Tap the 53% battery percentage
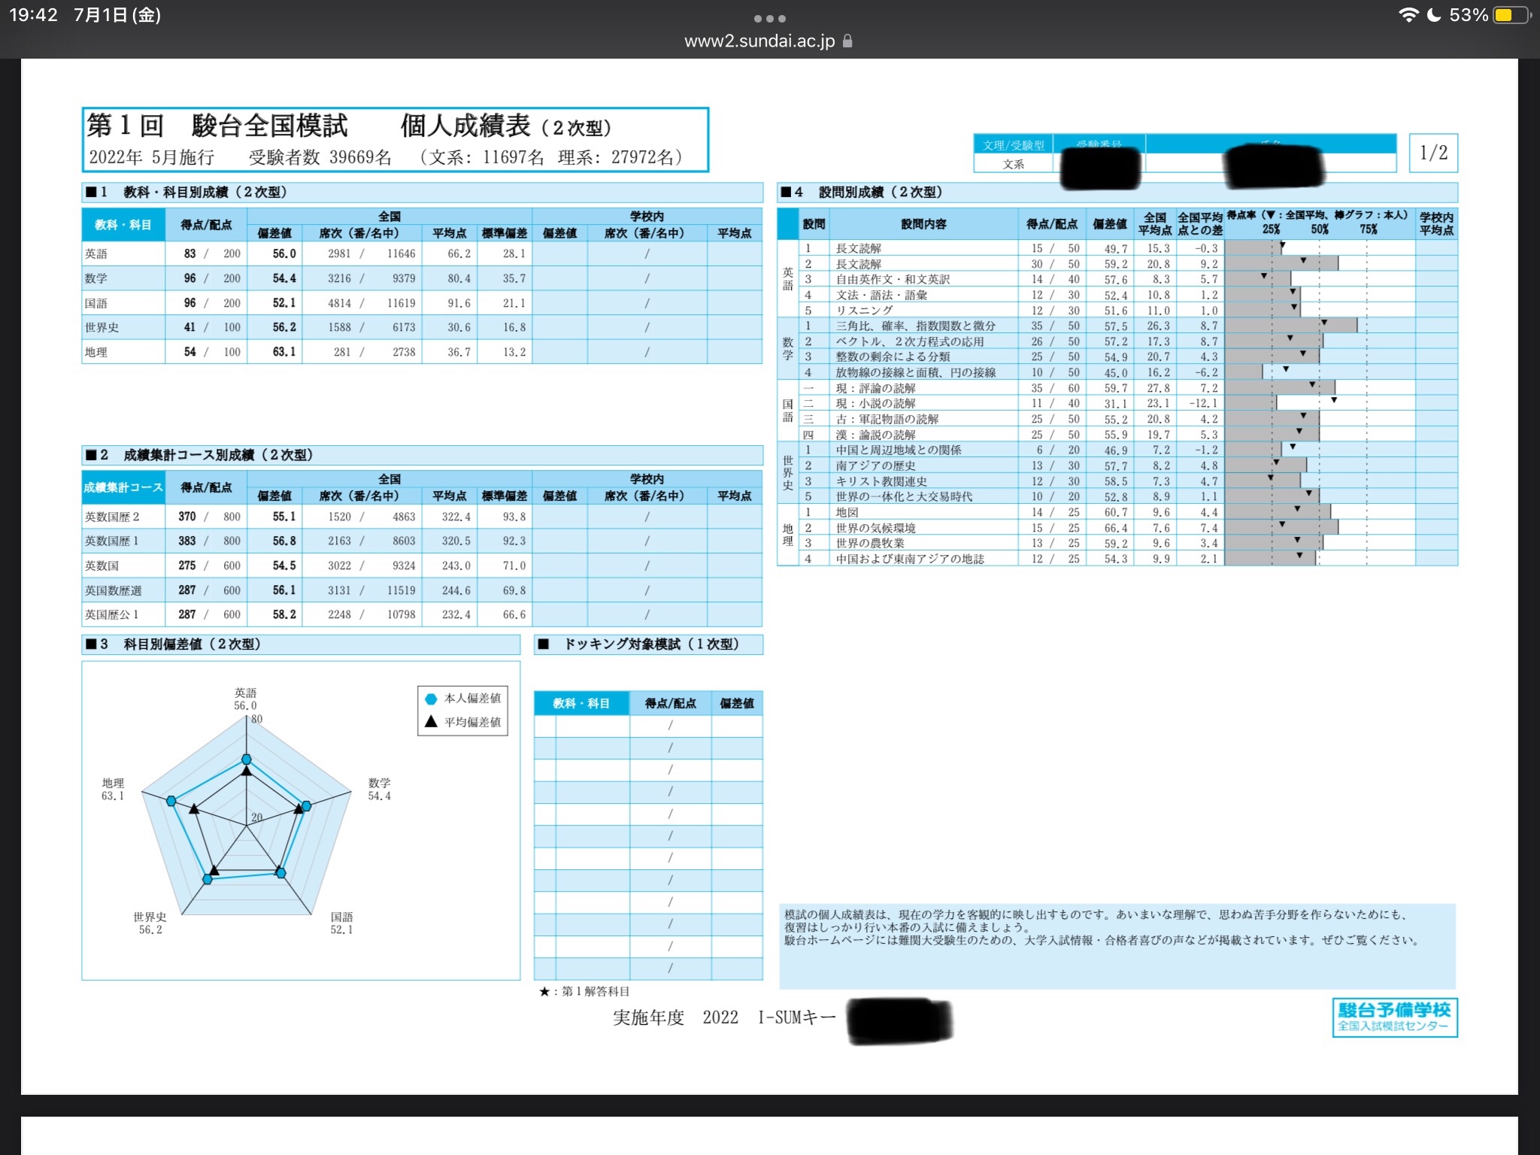 (1469, 15)
